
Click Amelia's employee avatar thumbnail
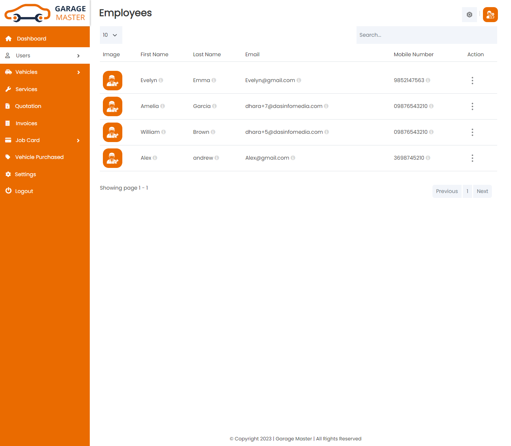(113, 106)
